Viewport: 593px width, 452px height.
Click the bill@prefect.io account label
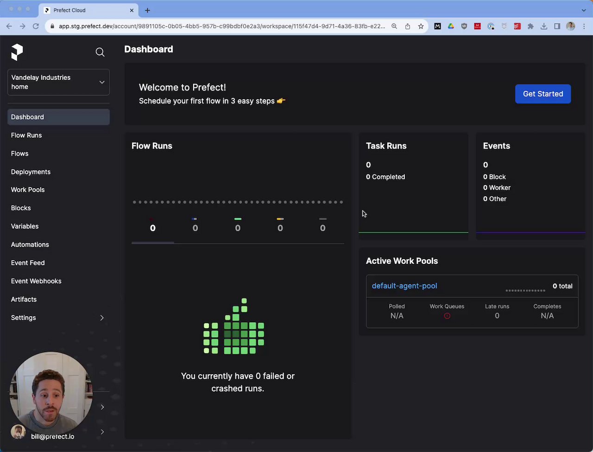[x=53, y=437]
